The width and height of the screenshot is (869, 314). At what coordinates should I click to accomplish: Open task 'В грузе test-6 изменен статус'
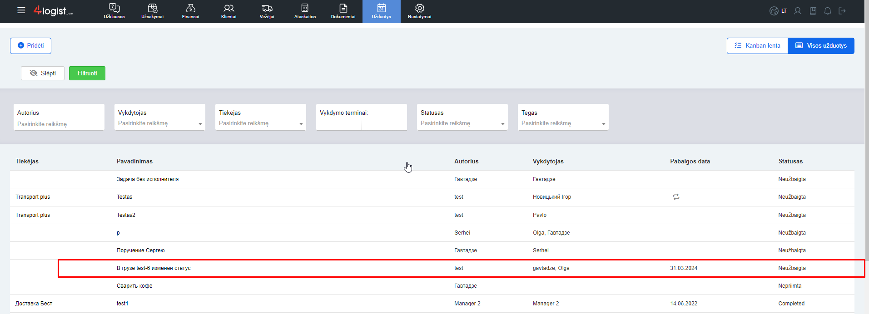[x=154, y=268]
